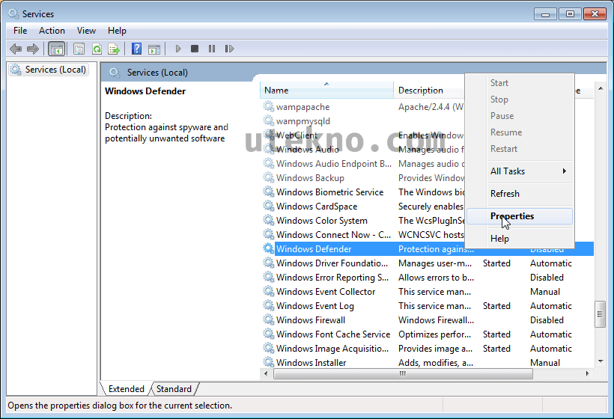Click the Export List toolbar icon

point(114,49)
